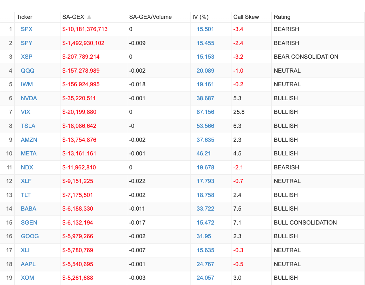Click GOOG IV value 31.95

[x=204, y=236]
